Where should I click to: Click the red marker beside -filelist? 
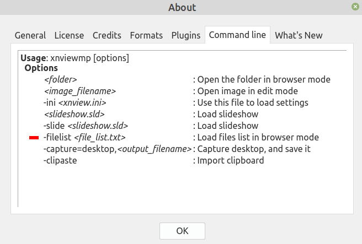[34, 138]
